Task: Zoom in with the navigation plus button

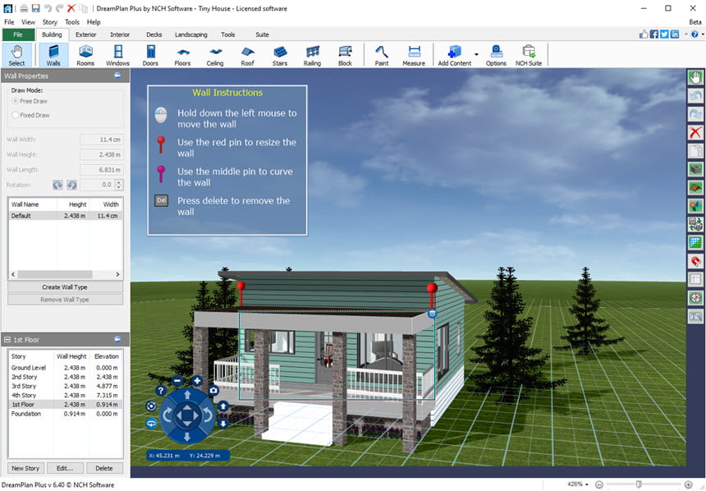Action: (x=197, y=381)
